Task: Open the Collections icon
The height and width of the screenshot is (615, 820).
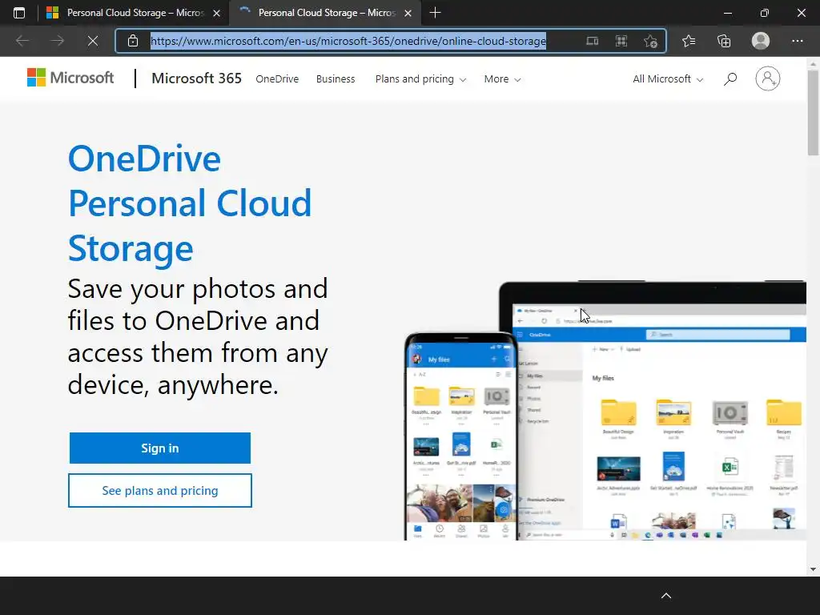Action: [x=724, y=41]
